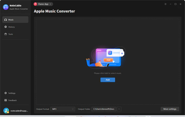185x117 pixels.
Task: Open Settings from the sidebar
Action: tap(15, 93)
